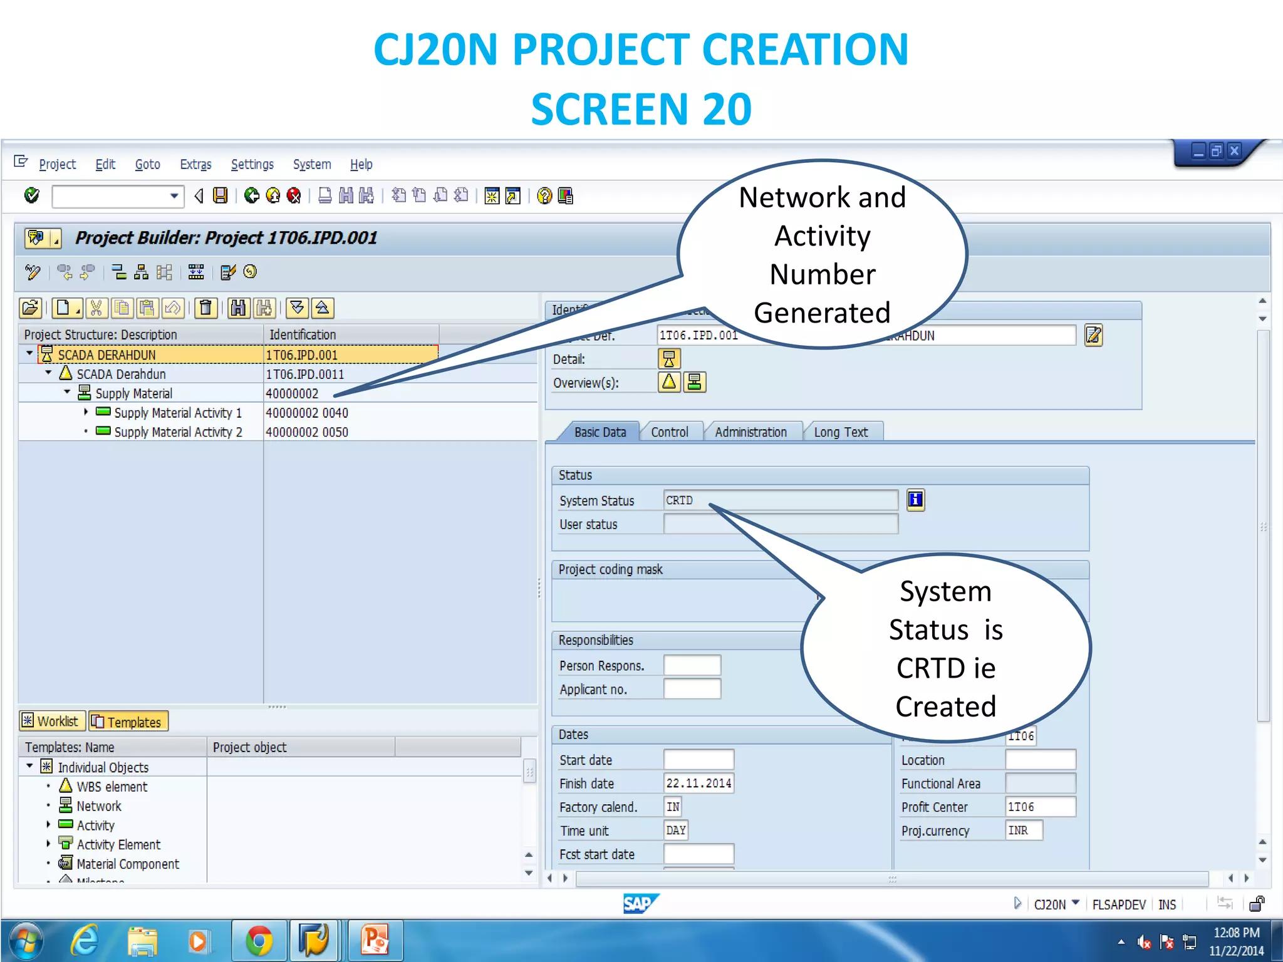Expand the Activity Element template node
1283x962 pixels.
tap(48, 844)
